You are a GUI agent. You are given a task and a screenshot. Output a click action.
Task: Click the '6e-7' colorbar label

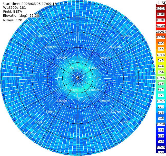[161, 89]
